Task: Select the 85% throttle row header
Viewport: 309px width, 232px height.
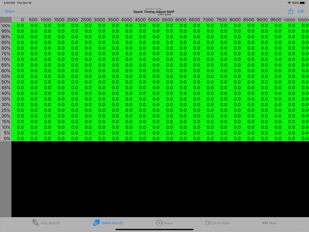Action: [x=6, y=42]
